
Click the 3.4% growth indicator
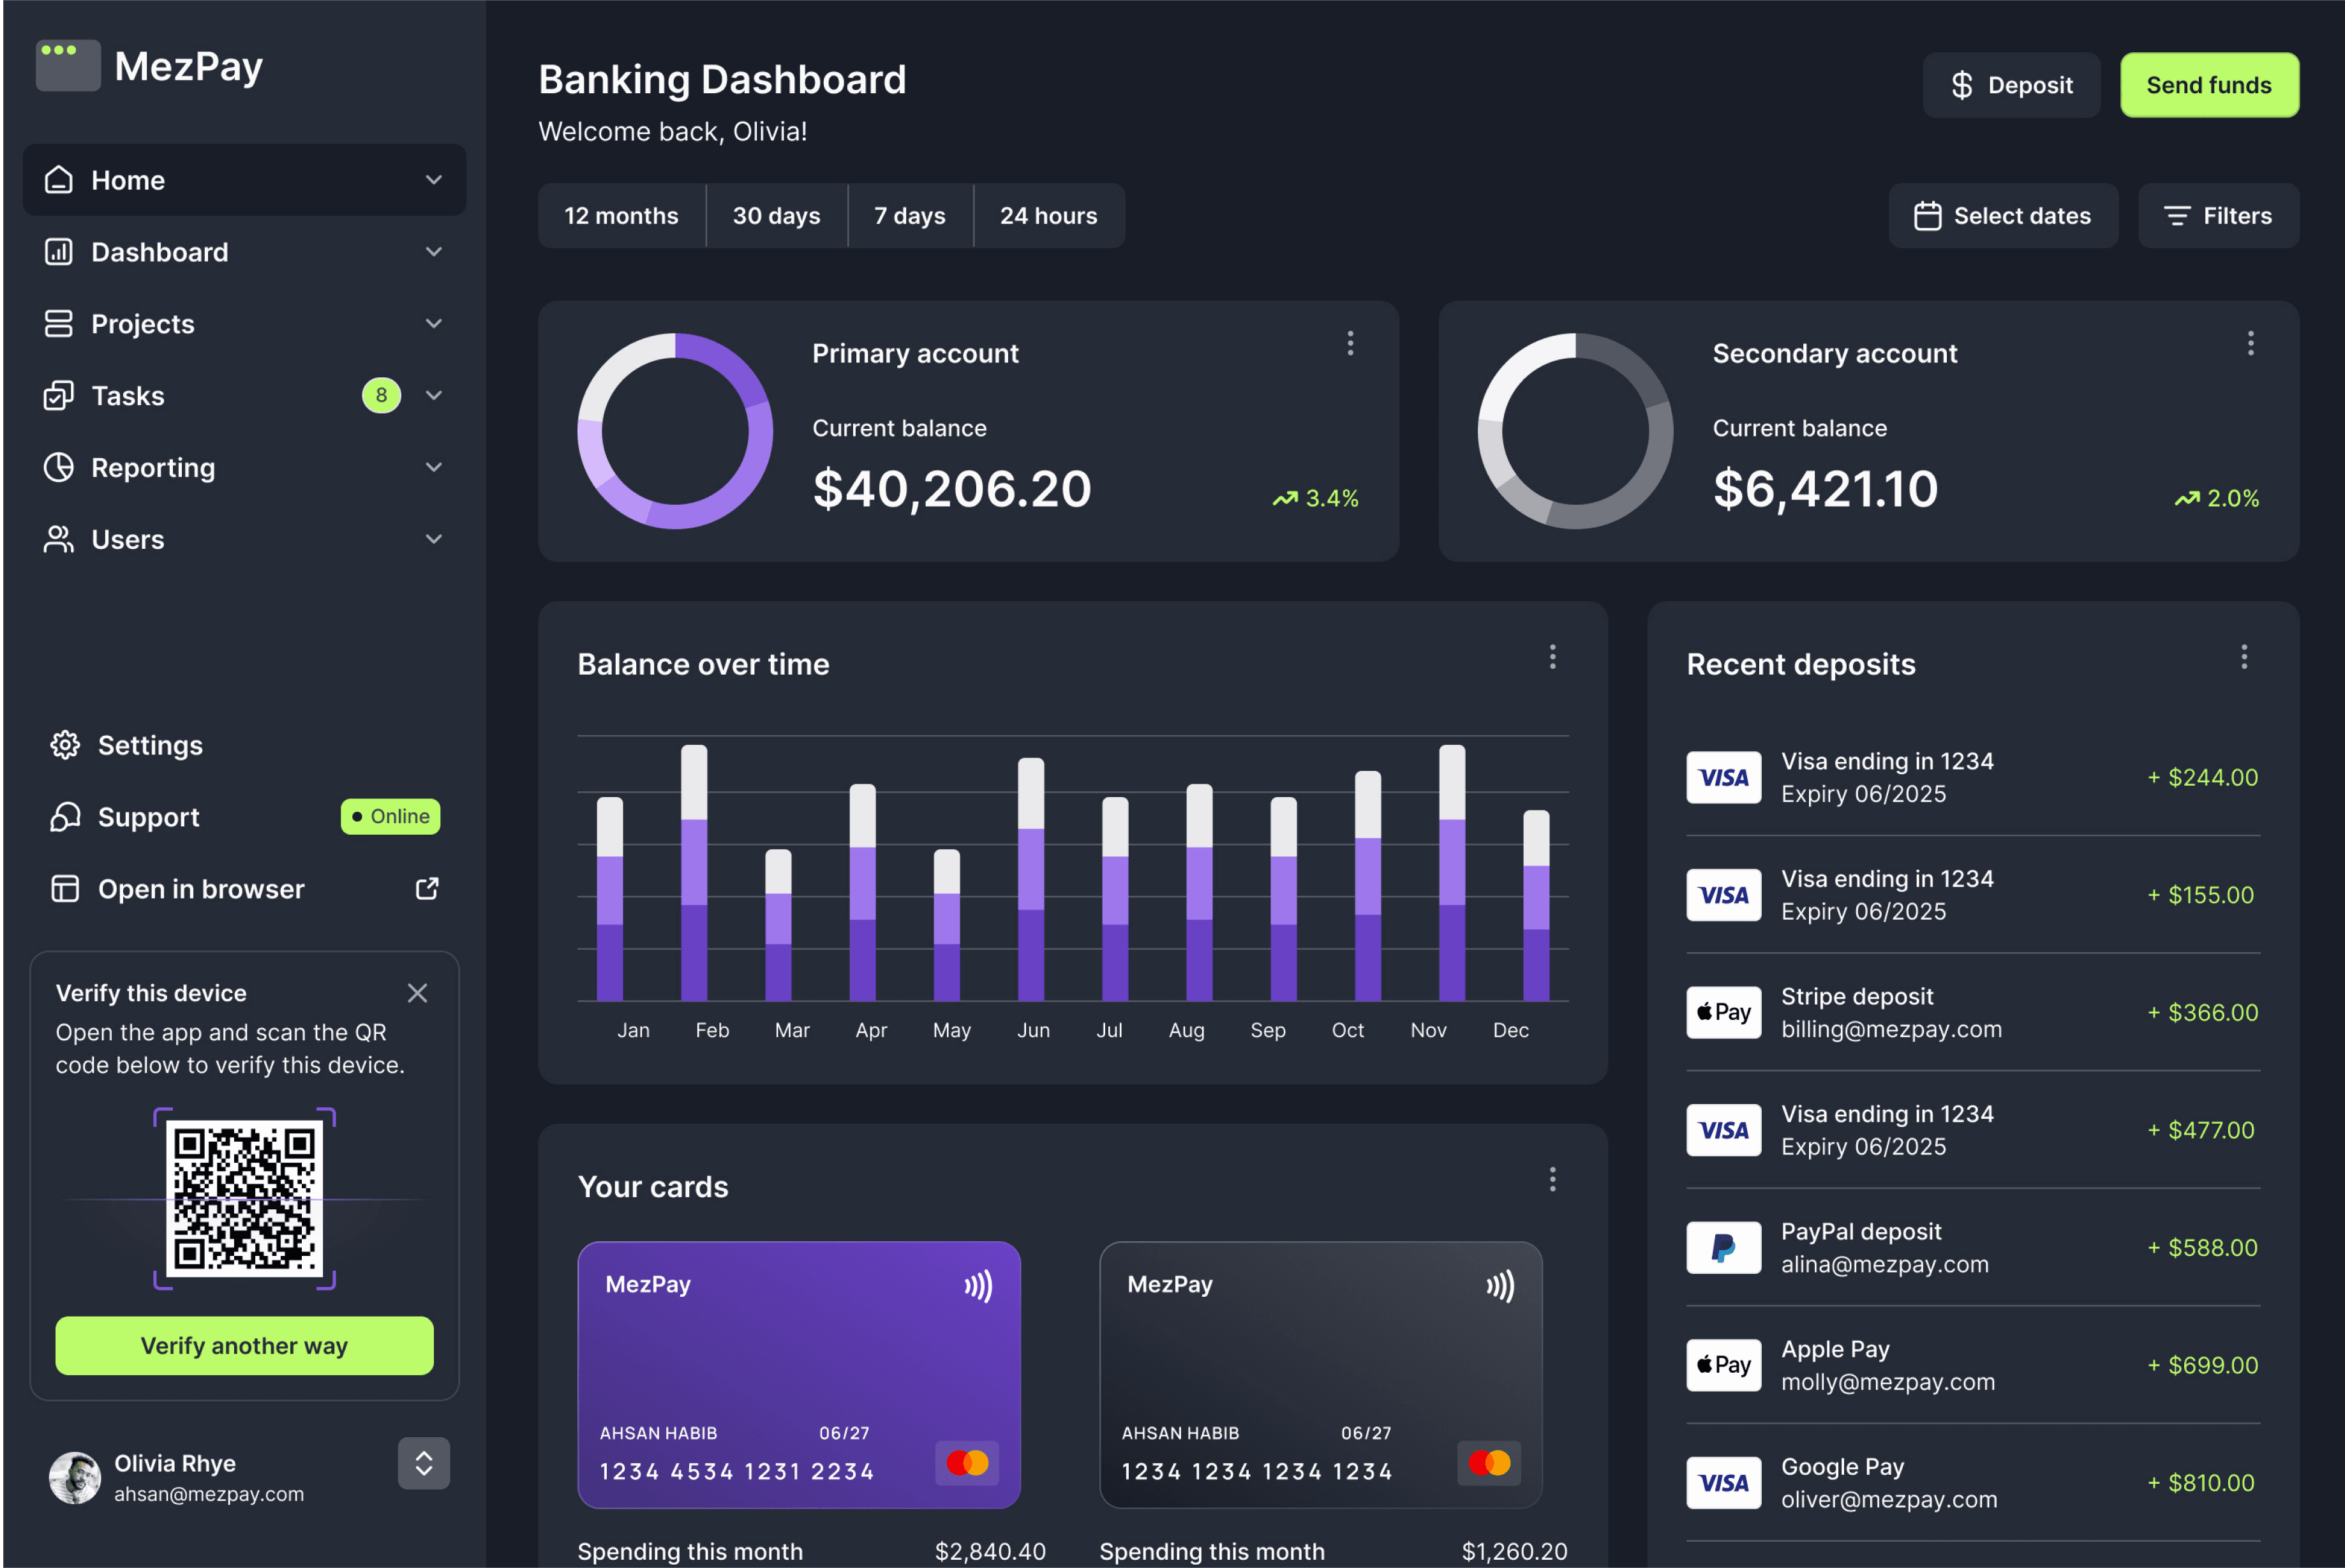[1316, 498]
